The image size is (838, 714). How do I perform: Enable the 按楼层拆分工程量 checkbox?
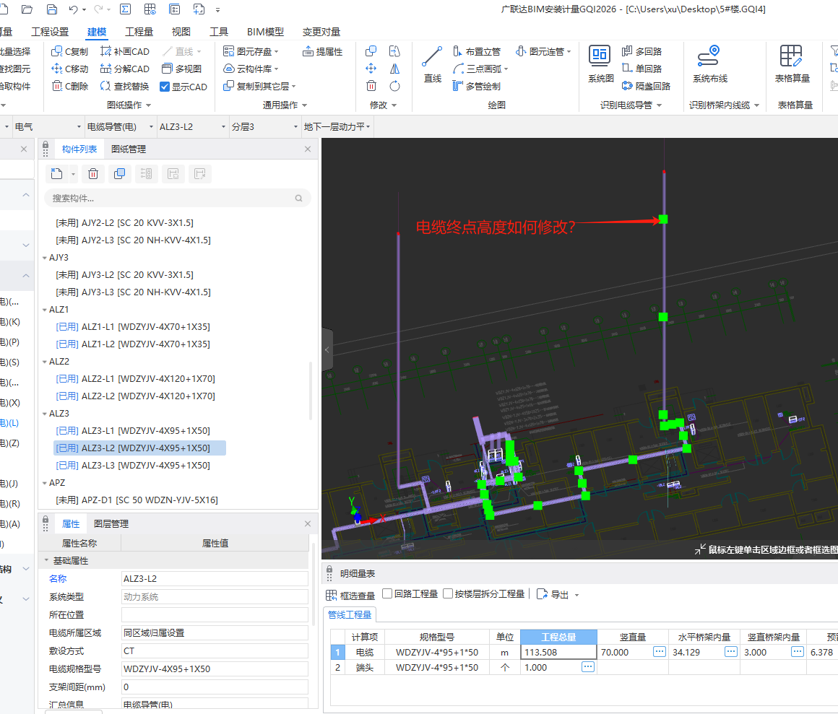(448, 593)
